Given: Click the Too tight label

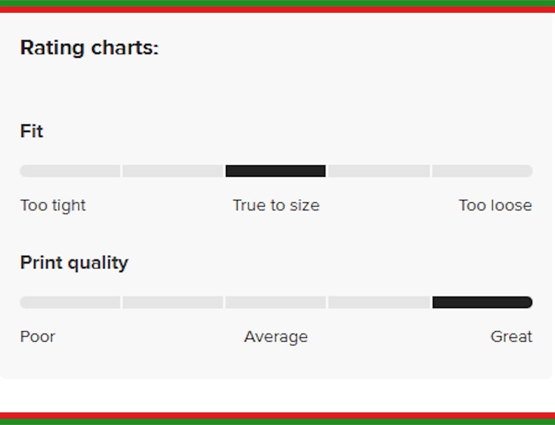Looking at the screenshot, I should pyautogui.click(x=53, y=206).
